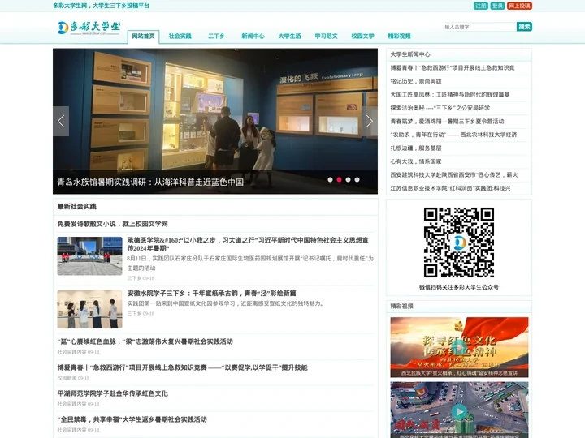The width and height of the screenshot is (585, 438).
Task: Open news link 博爱青春 急救西游行 in sidebar
Action: click(453, 68)
